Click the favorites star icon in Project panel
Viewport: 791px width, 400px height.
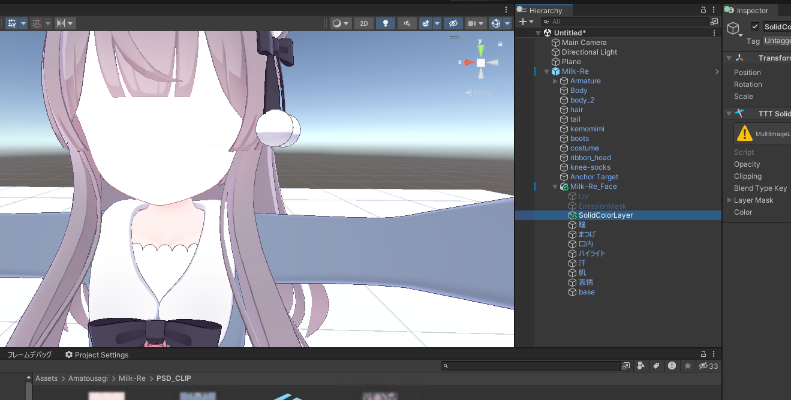coord(687,366)
